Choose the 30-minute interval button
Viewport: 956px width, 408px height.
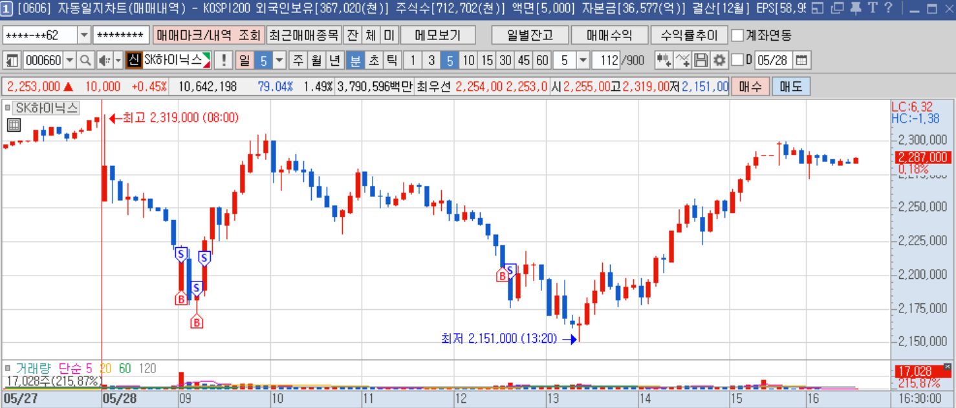pos(505,61)
